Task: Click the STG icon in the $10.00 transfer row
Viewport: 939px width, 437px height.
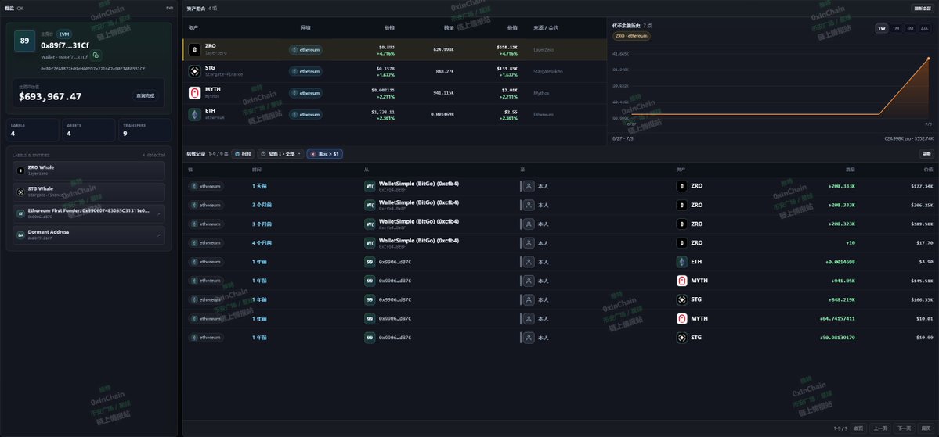Action: (681, 338)
